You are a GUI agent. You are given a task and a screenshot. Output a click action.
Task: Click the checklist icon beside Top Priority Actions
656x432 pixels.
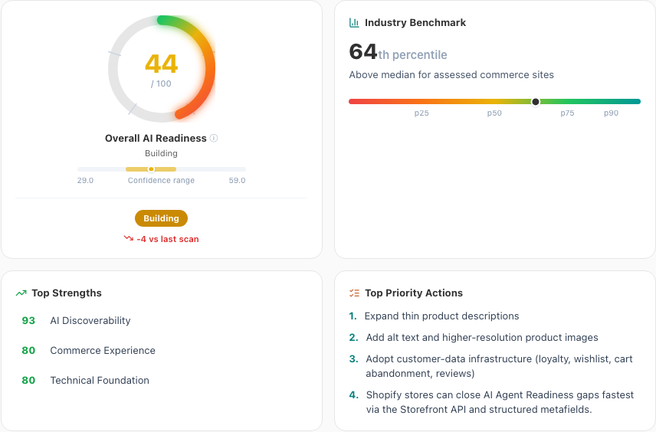tap(354, 293)
